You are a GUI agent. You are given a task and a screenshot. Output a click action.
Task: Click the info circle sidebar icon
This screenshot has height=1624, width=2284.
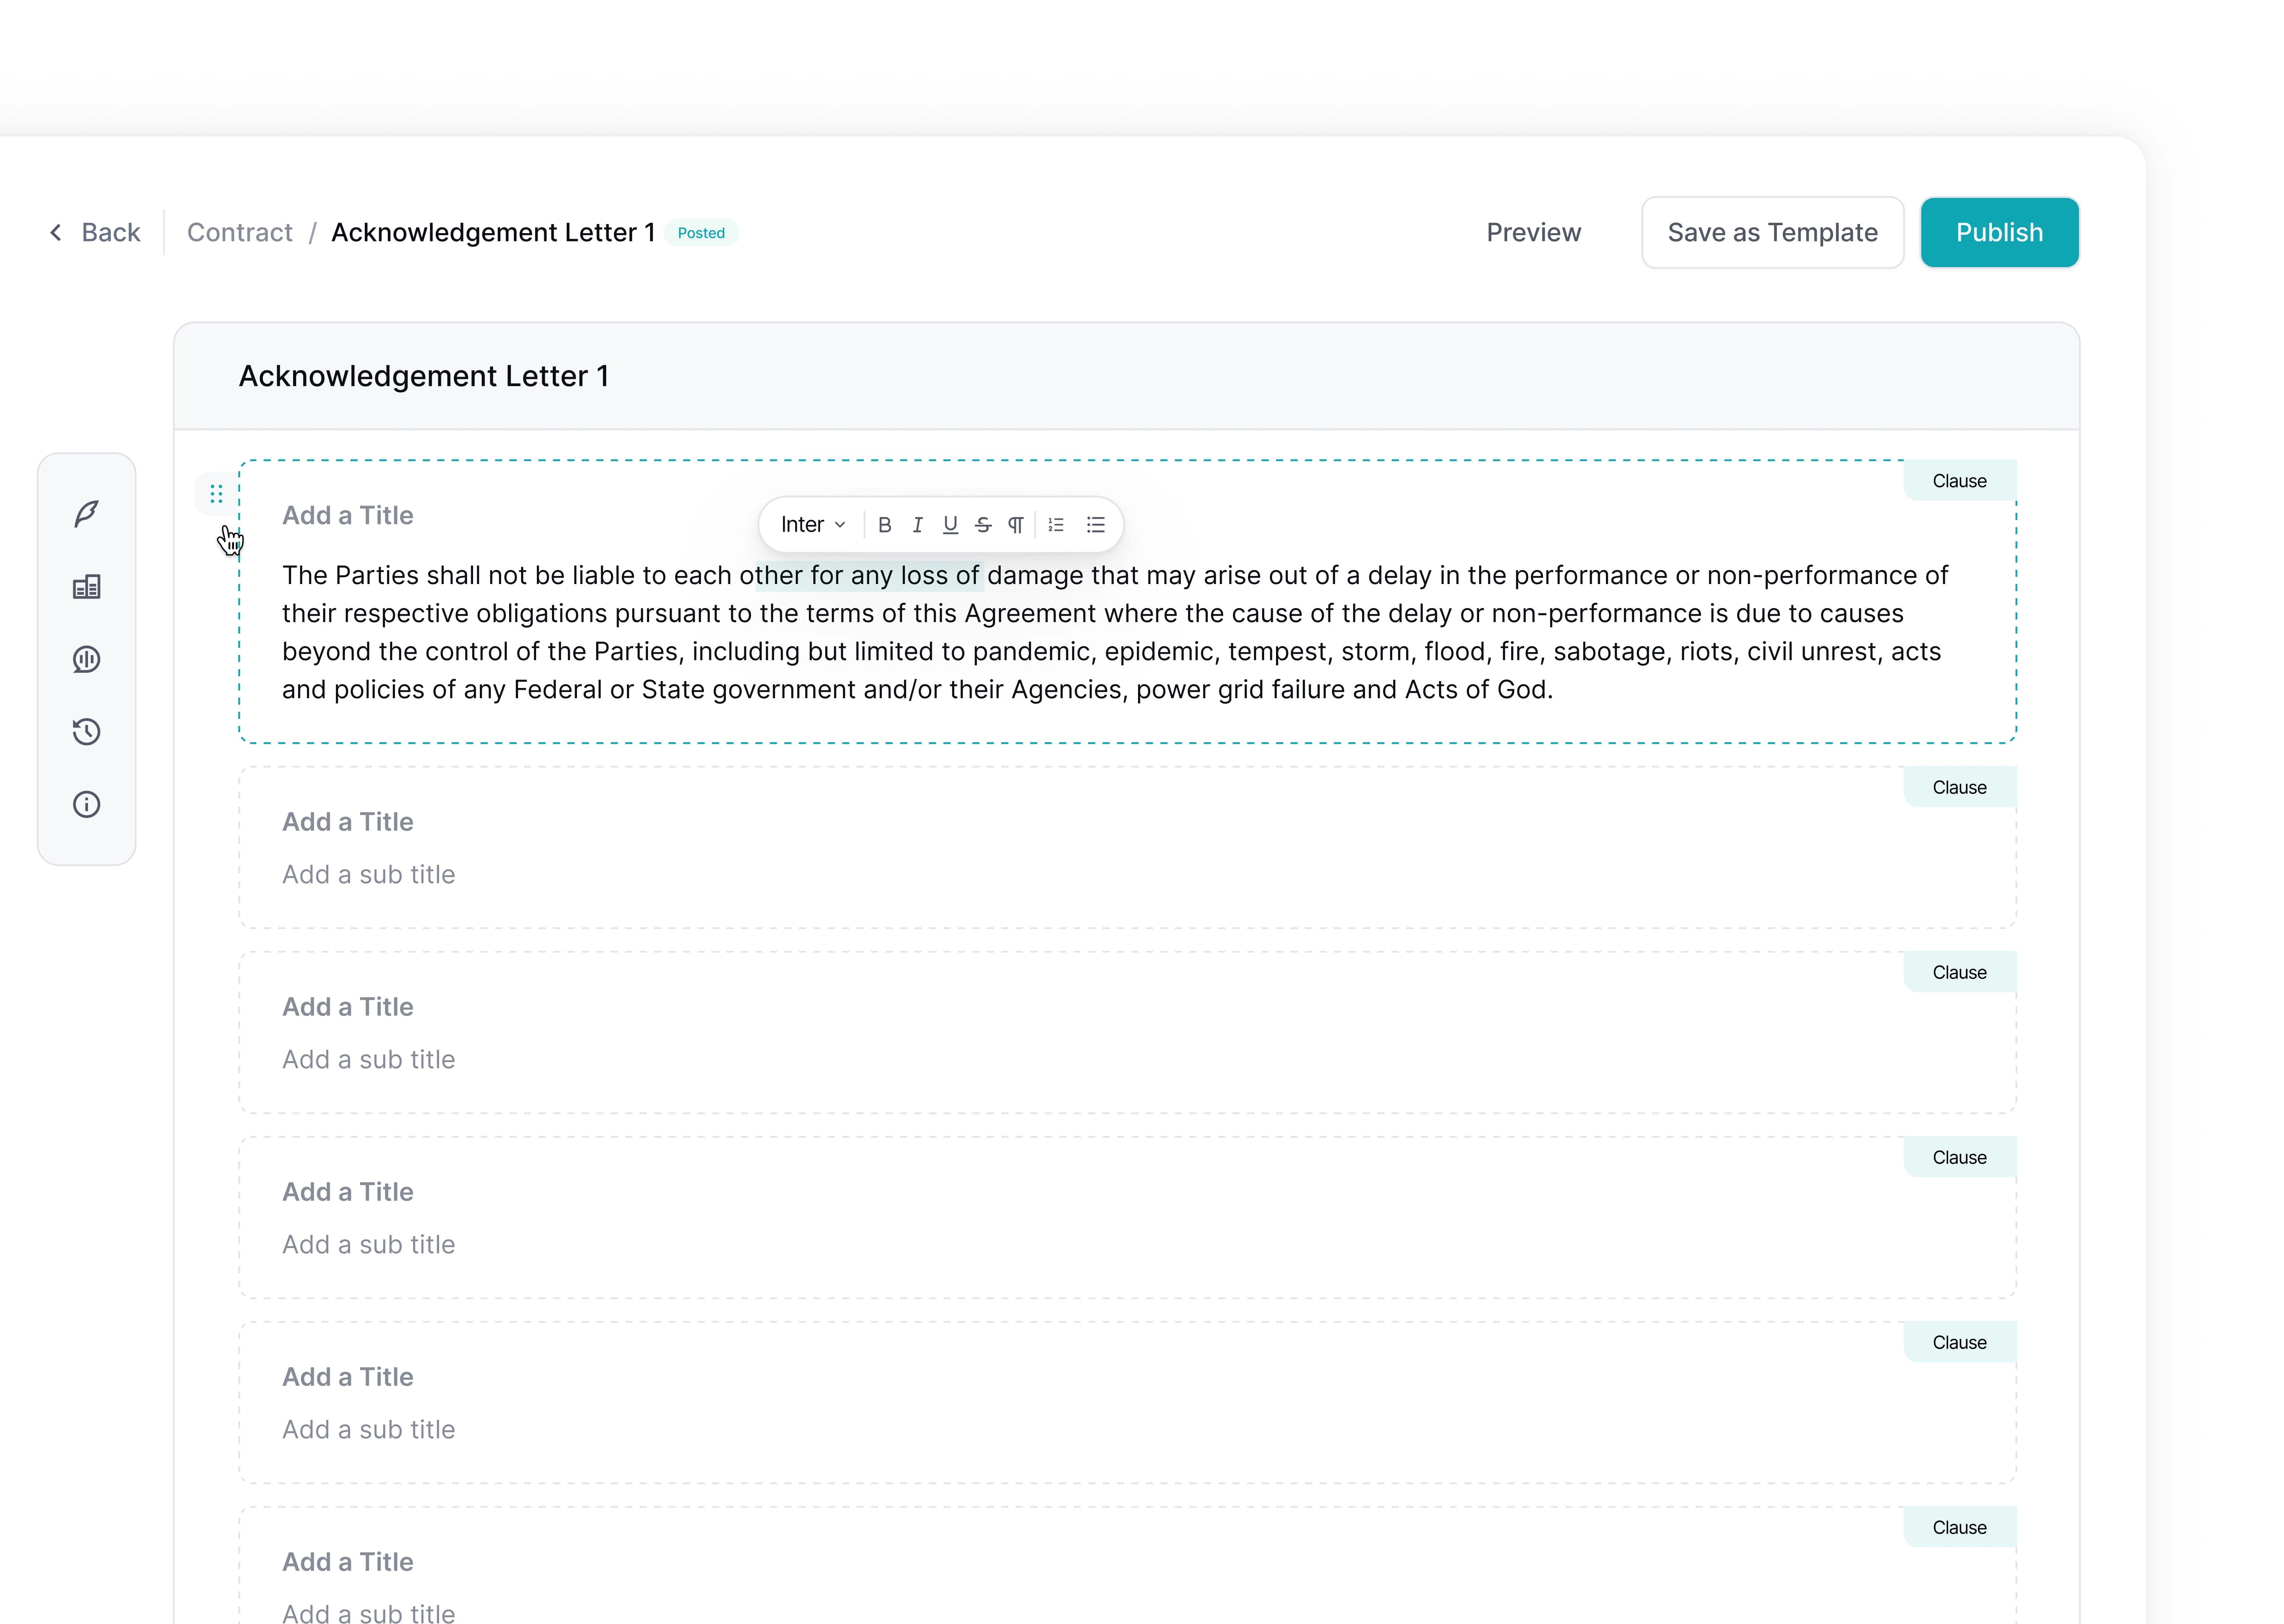coord(87,805)
